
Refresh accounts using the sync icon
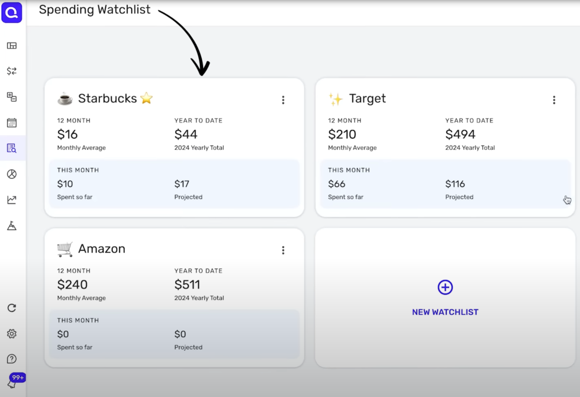12,308
